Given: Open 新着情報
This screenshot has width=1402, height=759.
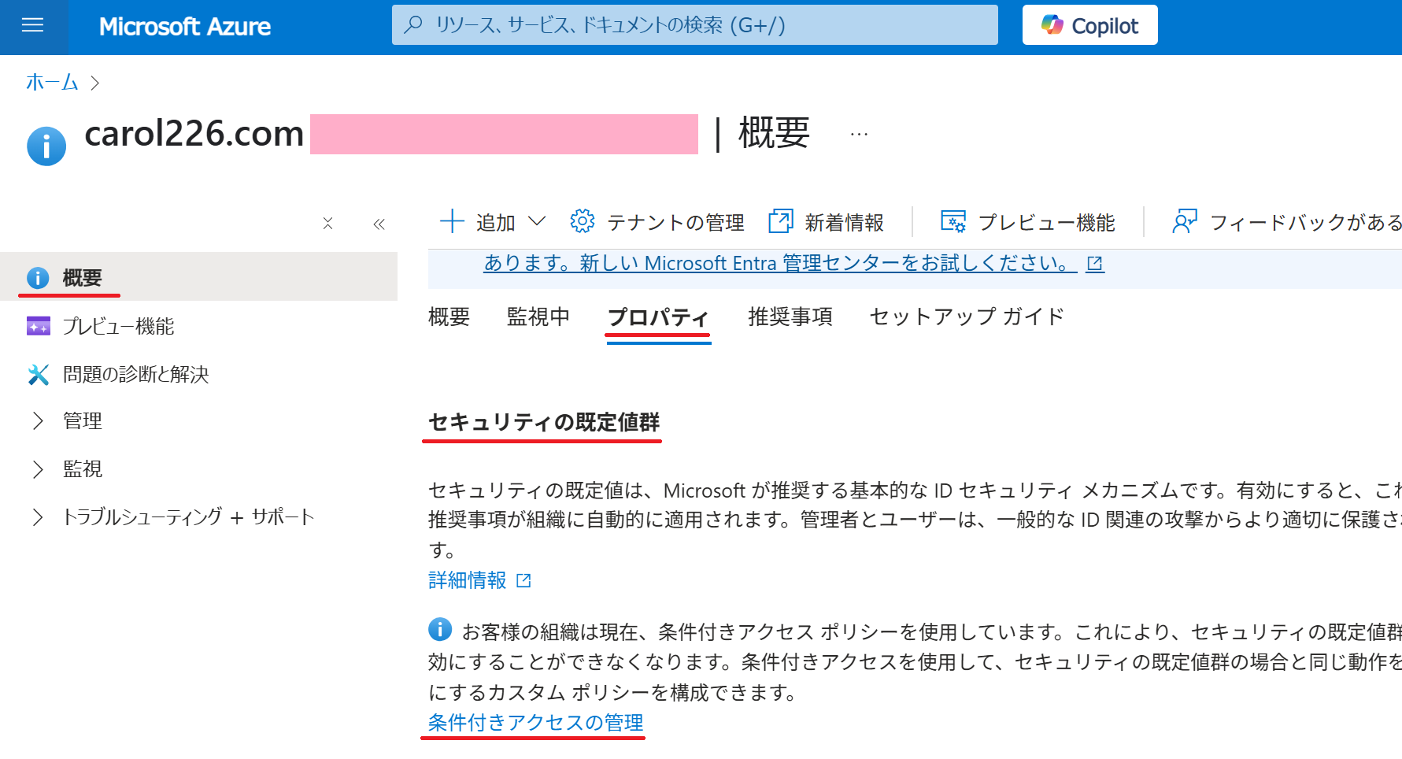Looking at the screenshot, I should pyautogui.click(x=827, y=223).
